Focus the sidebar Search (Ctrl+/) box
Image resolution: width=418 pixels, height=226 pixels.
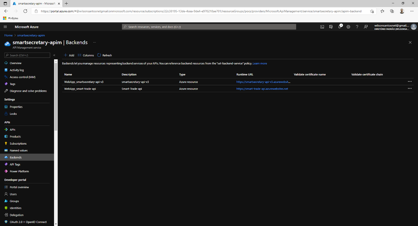pos(27,55)
